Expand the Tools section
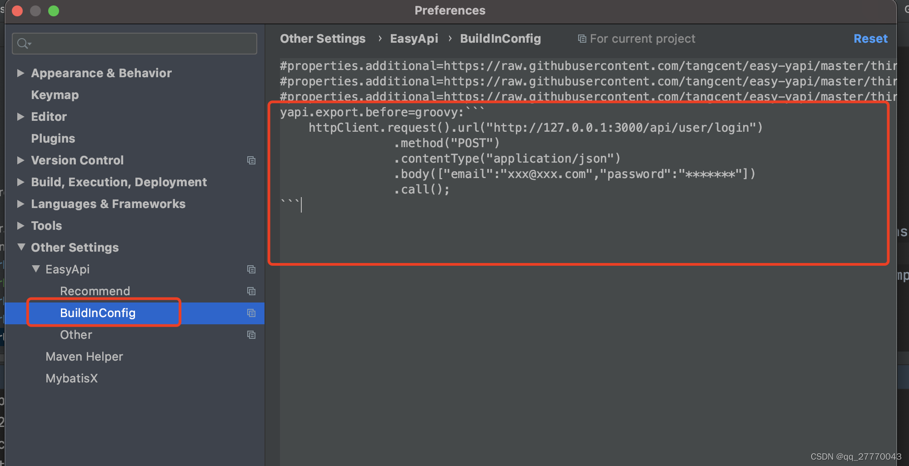The height and width of the screenshot is (466, 909). coord(20,226)
